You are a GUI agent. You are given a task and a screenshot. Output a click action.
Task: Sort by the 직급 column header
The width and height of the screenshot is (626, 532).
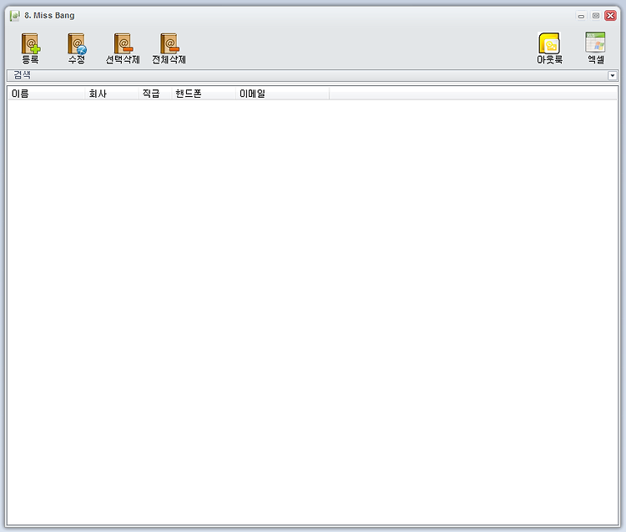point(155,94)
